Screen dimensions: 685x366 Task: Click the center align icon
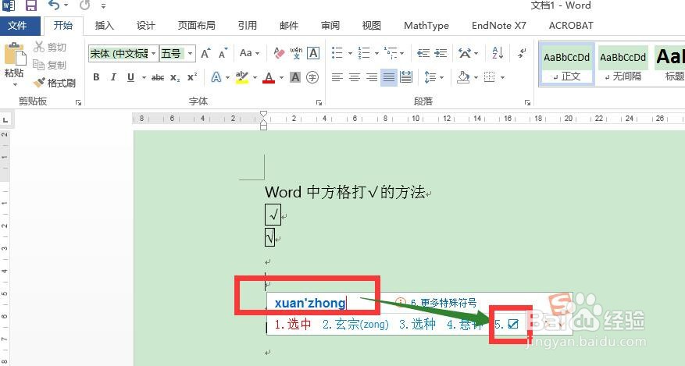355,78
